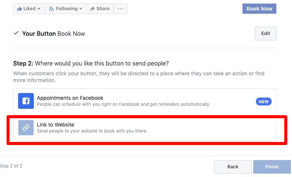Click the Following RSS feed icon
This screenshot has width=292, height=177.
[51, 9]
